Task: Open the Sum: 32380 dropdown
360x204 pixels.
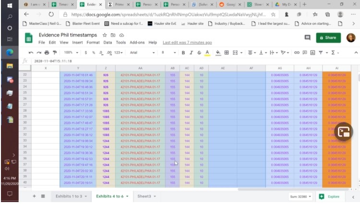Action: [x=300, y=196]
